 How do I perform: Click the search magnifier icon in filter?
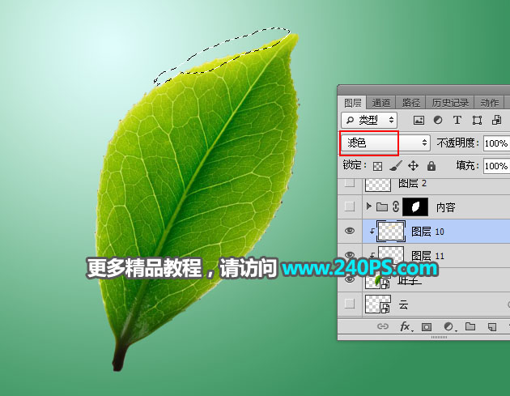350,121
